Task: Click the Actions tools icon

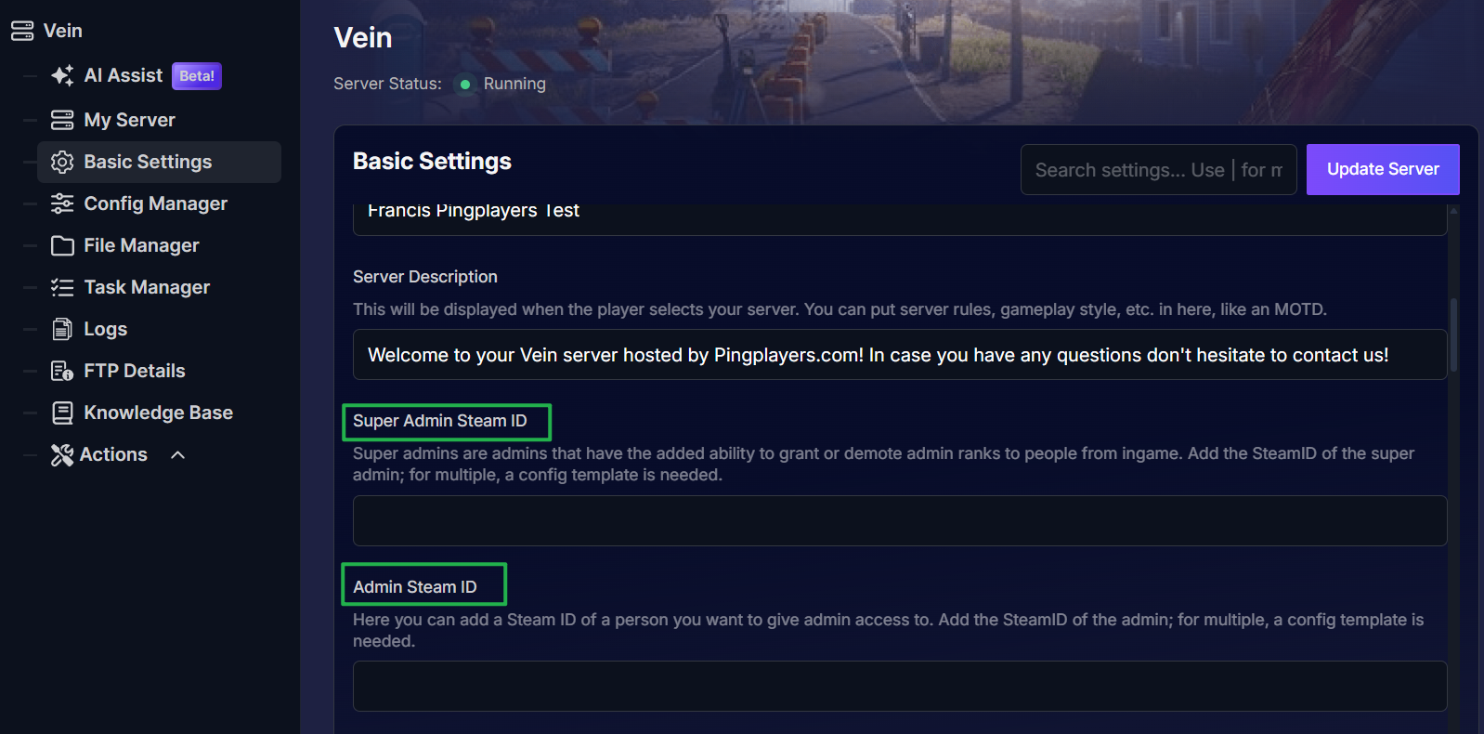Action: [62, 454]
